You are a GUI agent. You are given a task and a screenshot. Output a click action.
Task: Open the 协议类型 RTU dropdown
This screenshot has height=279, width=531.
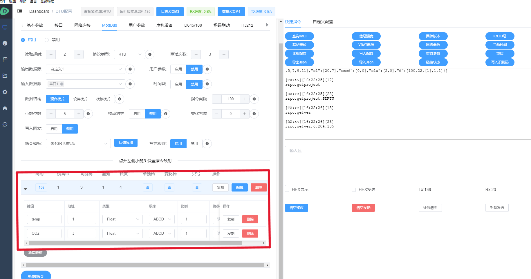(129, 54)
